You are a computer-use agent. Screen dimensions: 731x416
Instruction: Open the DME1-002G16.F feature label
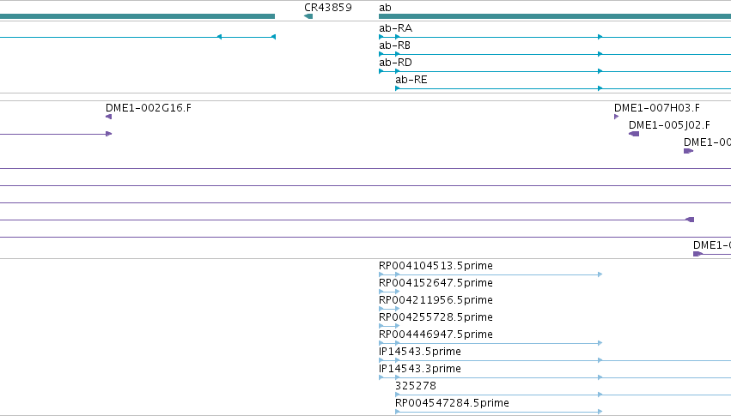click(x=149, y=108)
